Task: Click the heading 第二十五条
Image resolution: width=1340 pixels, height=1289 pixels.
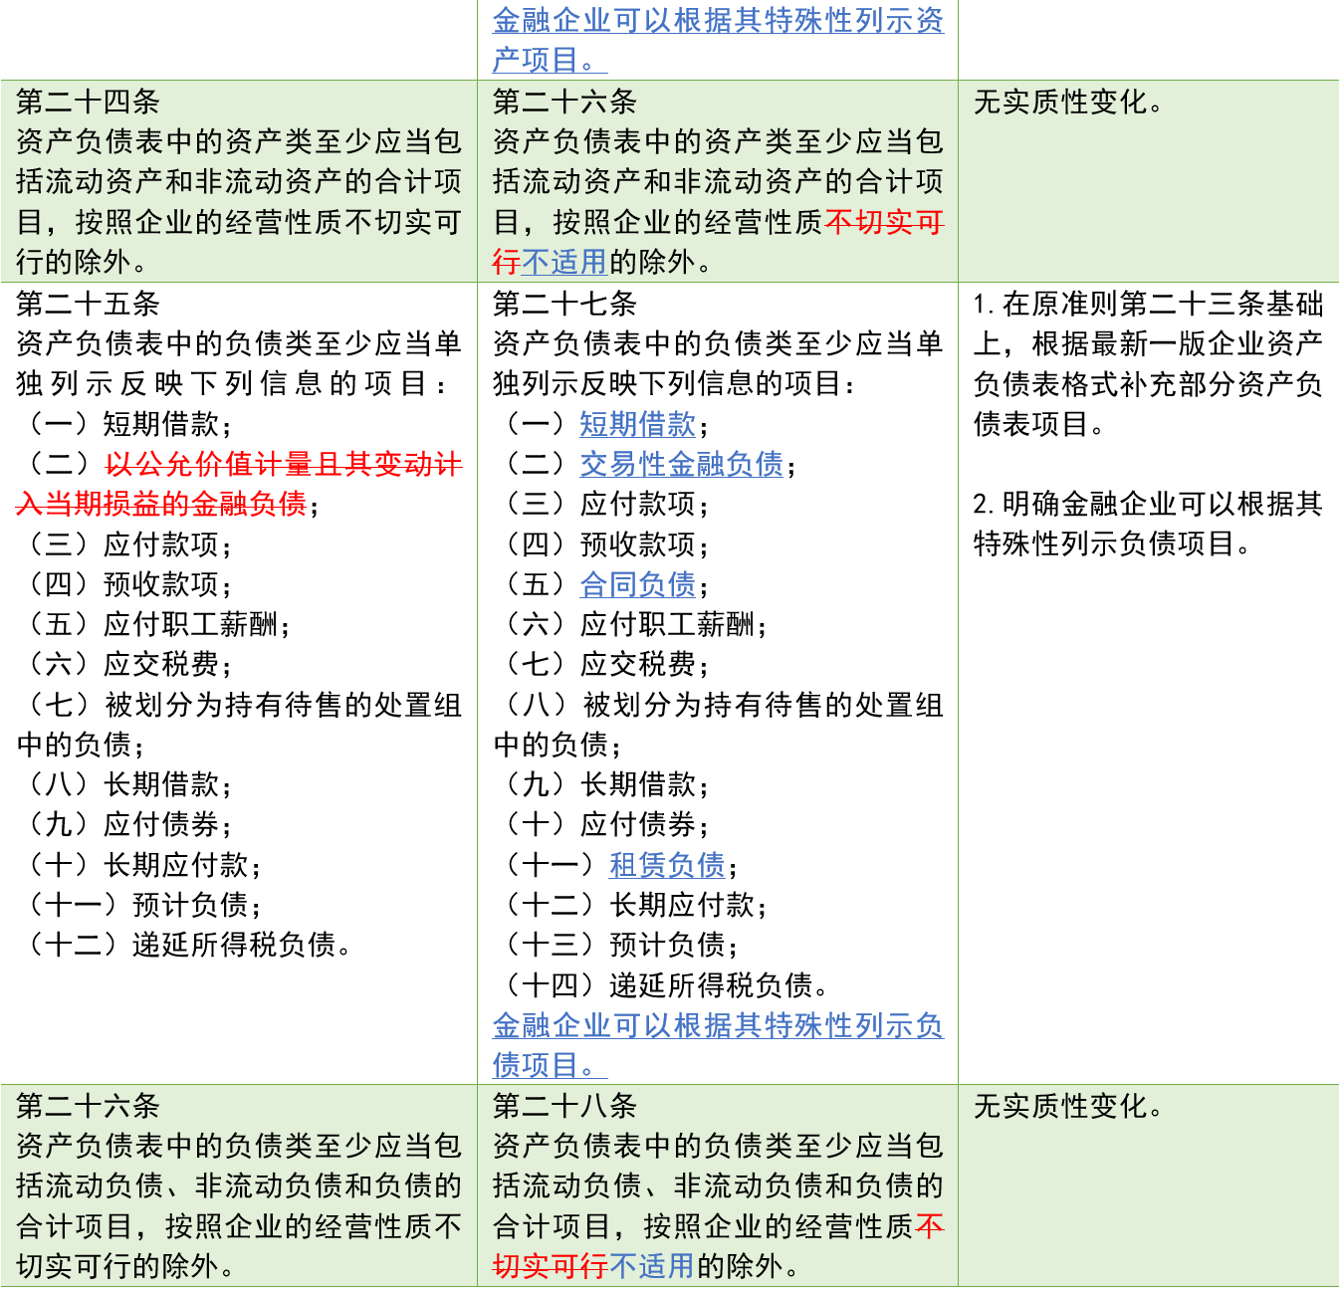Action: click(89, 304)
